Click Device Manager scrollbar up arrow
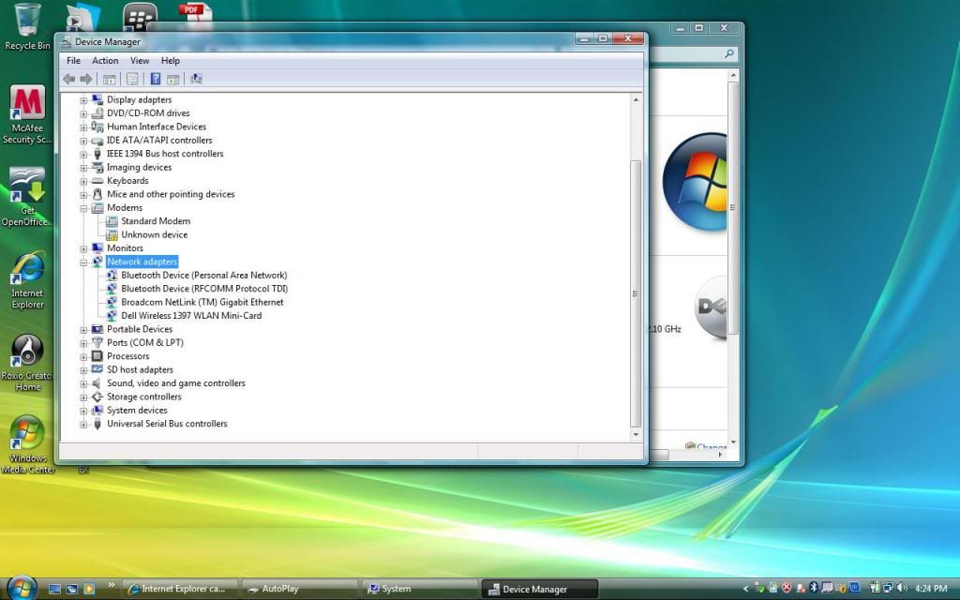Image resolution: width=960 pixels, height=600 pixels. coord(636,99)
